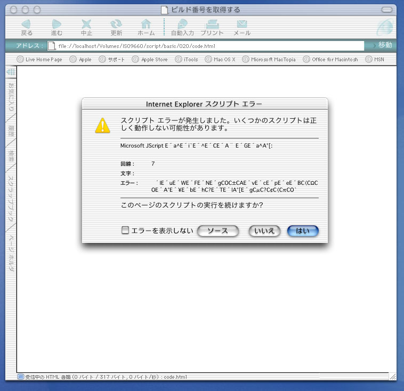Click the toolbar toggle pill in title bar
Viewport: 404px width, 391px height.
click(x=387, y=10)
